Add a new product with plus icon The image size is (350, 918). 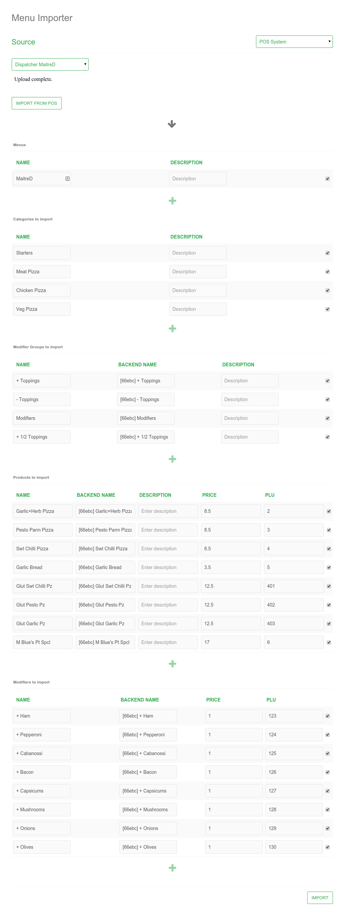pos(172,663)
